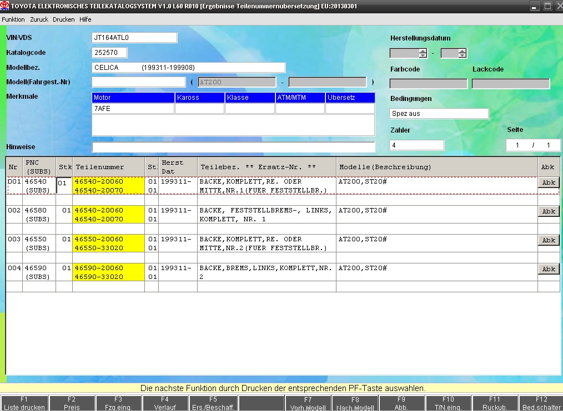This screenshot has width=563, height=411.
Task: Select part number 46550-20060 in row 003
Action: (x=99, y=239)
